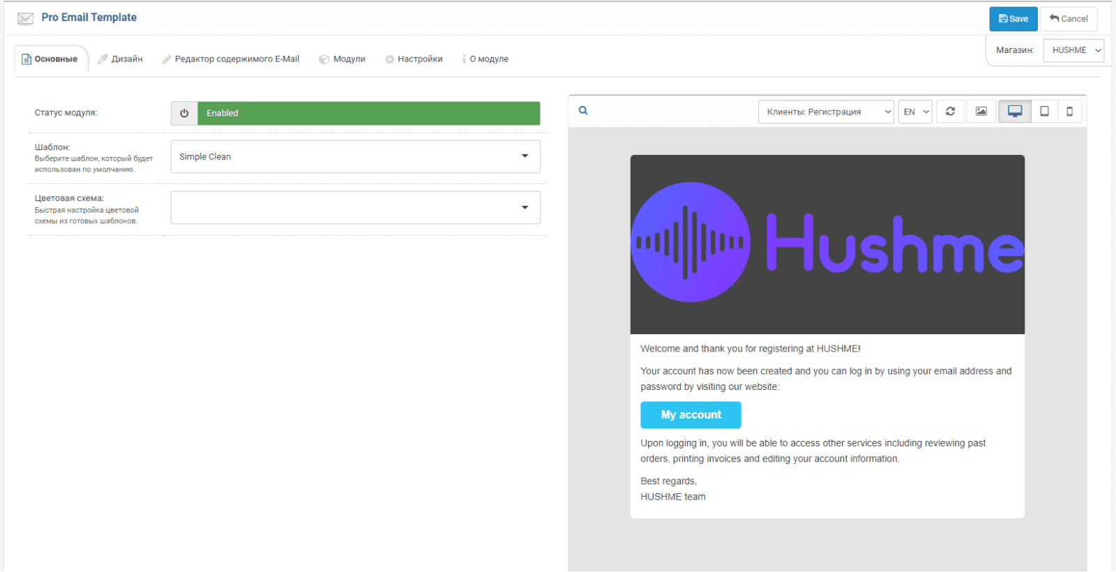Image resolution: width=1116 pixels, height=572 pixels.
Task: Click the Цветовая схема label
Action: coord(69,198)
